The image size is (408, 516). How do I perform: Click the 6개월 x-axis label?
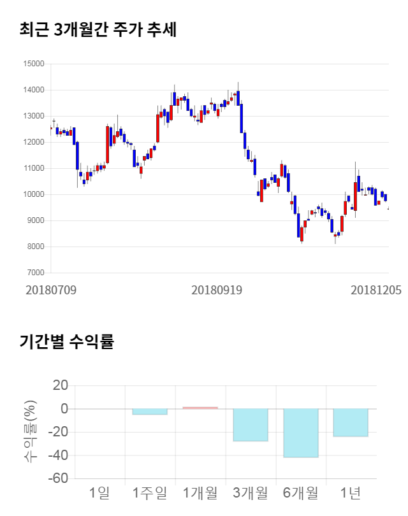[x=300, y=492]
